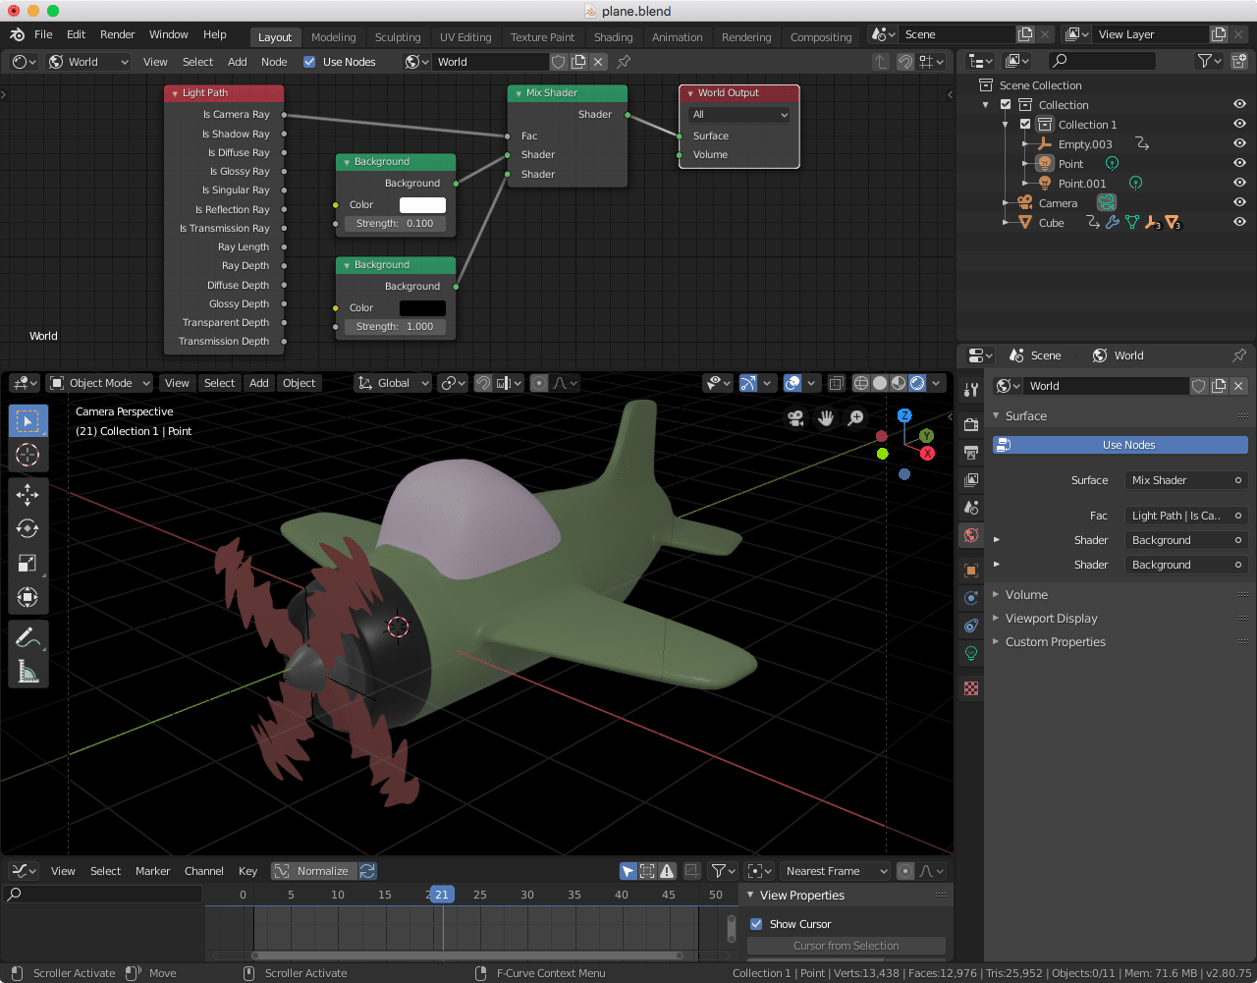This screenshot has height=983, width=1257.
Task: Toggle Show Cursor checkbox
Action: click(x=756, y=924)
